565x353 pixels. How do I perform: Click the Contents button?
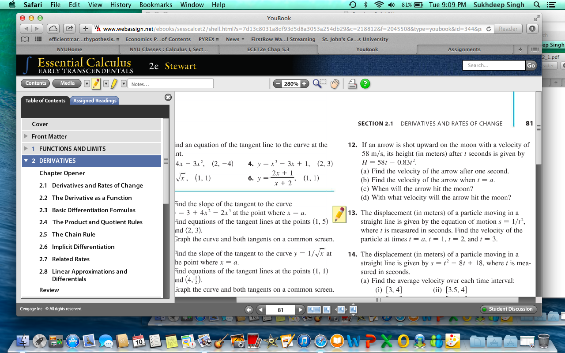[x=36, y=83]
